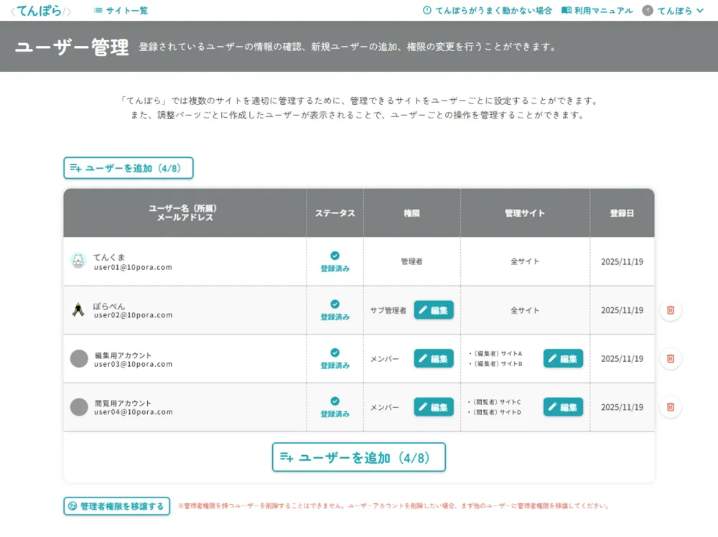Click the gray avatar of 閲覧用アカウント
The width and height of the screenshot is (718, 537).
point(79,407)
